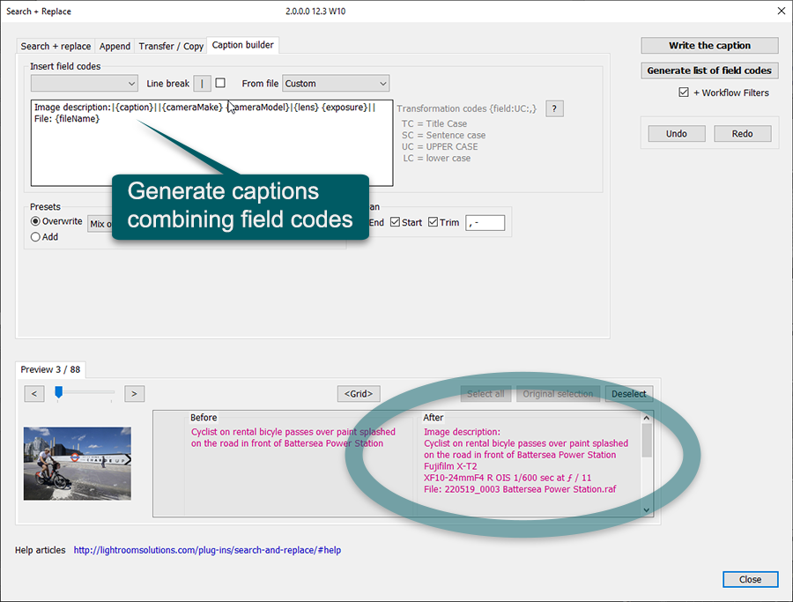
Task: Disable the Workflow Filters checkbox
Action: coord(684,93)
